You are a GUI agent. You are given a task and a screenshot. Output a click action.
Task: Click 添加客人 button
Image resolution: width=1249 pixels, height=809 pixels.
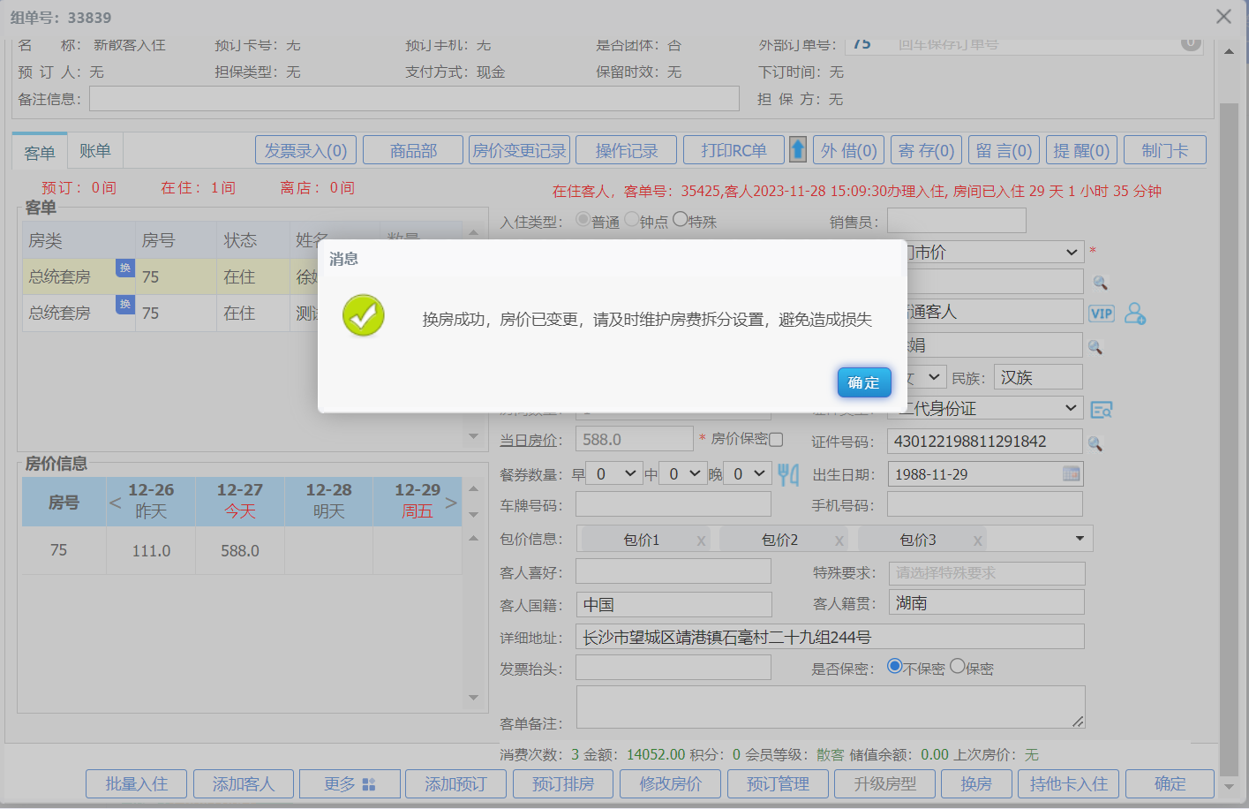pyautogui.click(x=244, y=784)
